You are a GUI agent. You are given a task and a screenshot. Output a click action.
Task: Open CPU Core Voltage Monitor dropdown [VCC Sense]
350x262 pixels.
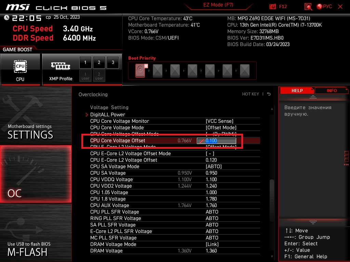click(x=219, y=121)
